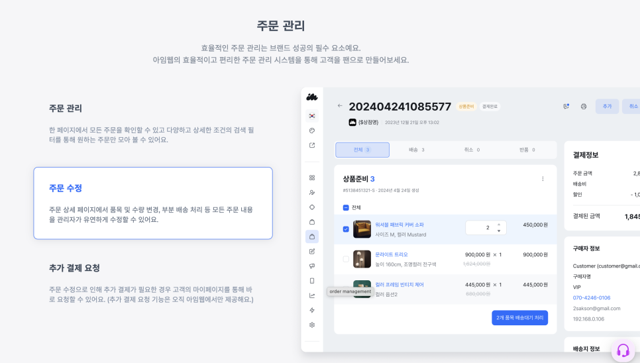
Task: Open the unhighlighted shopping bag sidebar icon
Action: (x=312, y=222)
